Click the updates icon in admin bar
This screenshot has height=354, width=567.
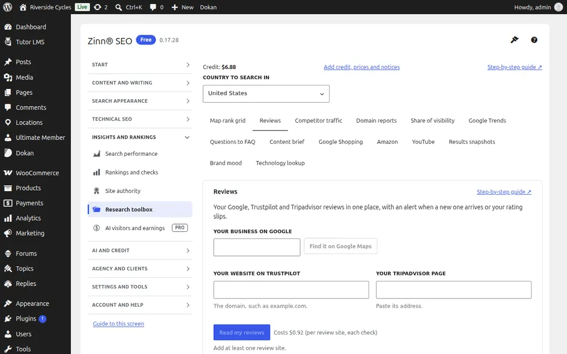[x=97, y=7]
